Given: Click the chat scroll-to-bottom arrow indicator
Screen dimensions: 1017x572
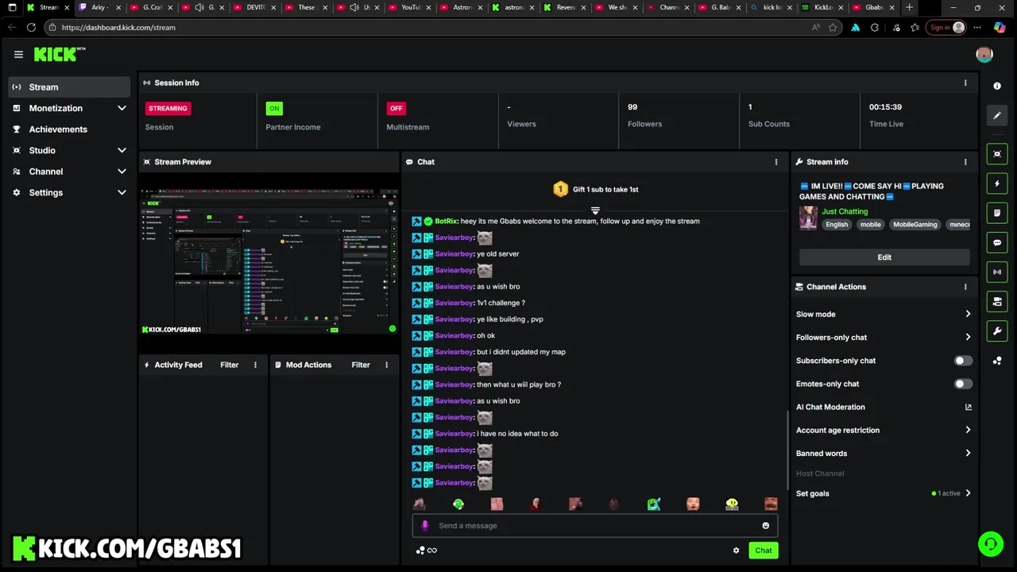Looking at the screenshot, I should pyautogui.click(x=595, y=211).
